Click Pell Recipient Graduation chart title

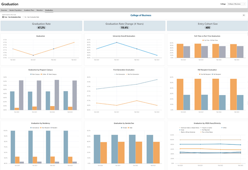(207, 70)
